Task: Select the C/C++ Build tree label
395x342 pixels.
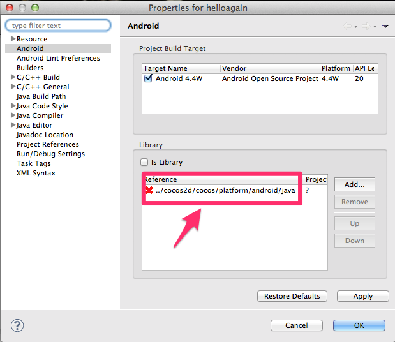Action: [38, 77]
